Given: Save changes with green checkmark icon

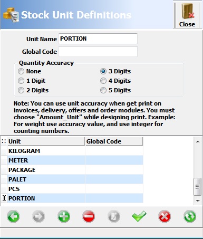Looking at the screenshot, I should [139, 216].
